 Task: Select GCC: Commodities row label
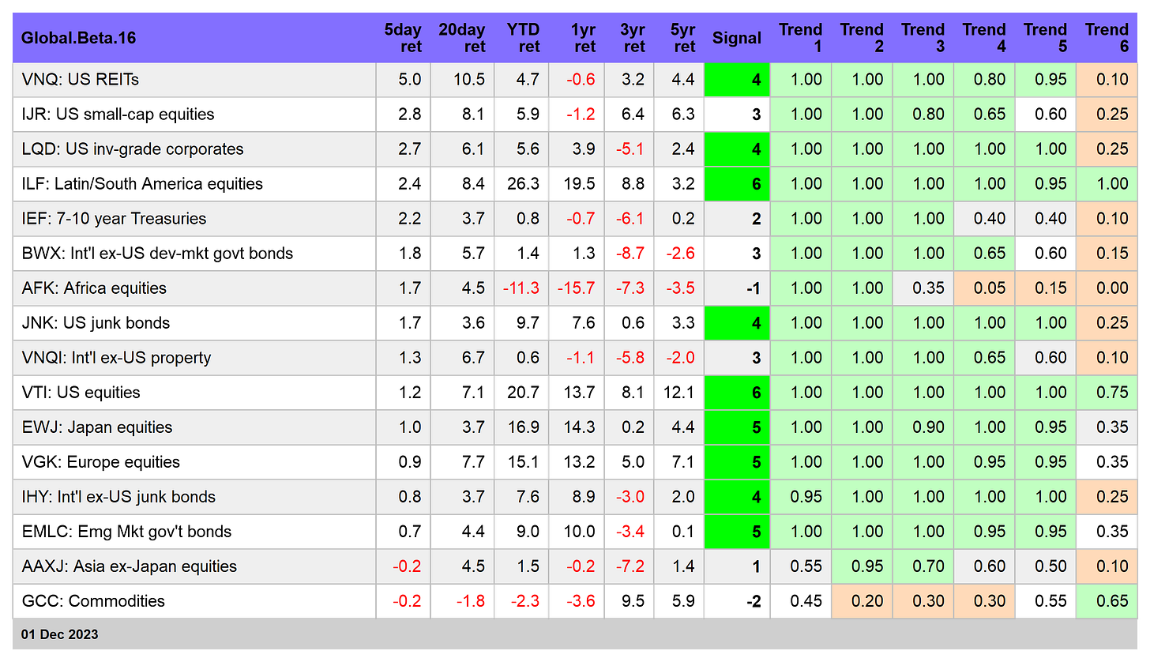(93, 601)
